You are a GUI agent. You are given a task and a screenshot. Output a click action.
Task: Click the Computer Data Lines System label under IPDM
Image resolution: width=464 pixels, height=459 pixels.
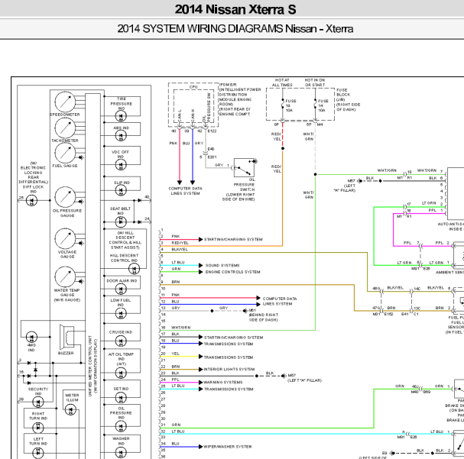point(185,191)
